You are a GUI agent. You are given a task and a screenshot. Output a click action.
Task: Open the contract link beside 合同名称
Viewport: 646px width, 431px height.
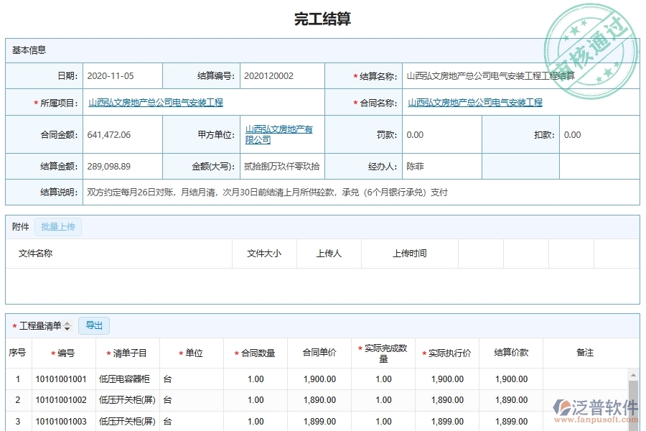click(x=475, y=103)
